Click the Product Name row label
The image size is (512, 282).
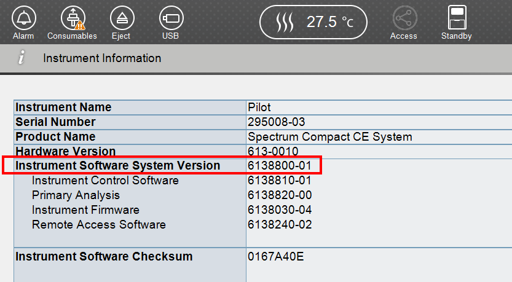pos(55,136)
